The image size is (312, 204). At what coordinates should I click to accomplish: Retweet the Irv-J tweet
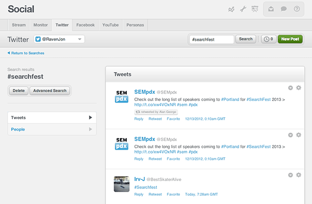pyautogui.click(x=155, y=194)
